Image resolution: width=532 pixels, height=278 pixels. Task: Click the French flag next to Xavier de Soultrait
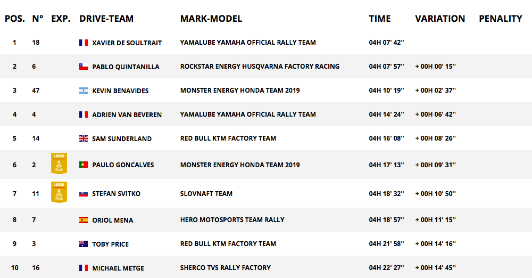[x=84, y=43]
